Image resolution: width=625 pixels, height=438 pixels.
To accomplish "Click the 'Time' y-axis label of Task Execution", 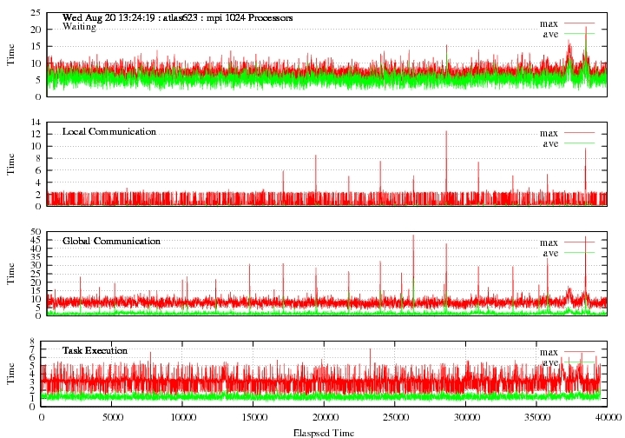I will pos(10,374).
